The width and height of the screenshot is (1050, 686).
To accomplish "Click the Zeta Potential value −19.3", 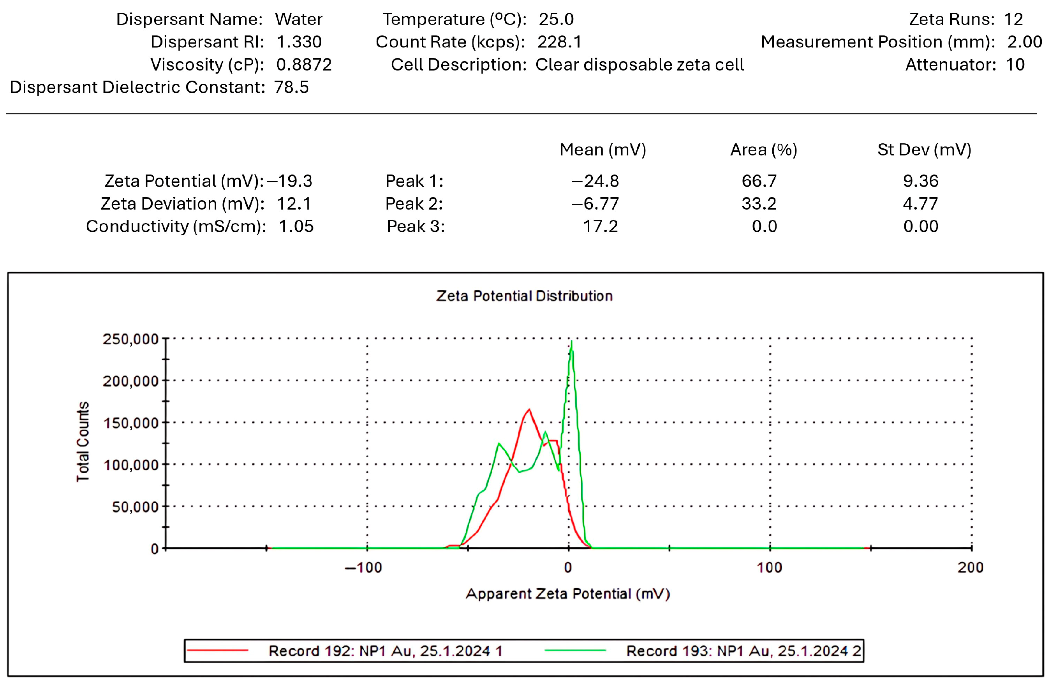I will point(290,181).
